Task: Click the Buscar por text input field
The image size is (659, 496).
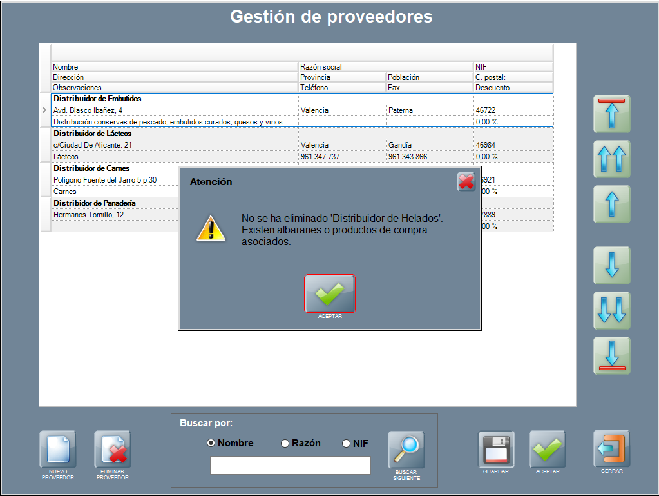Action: [290, 465]
